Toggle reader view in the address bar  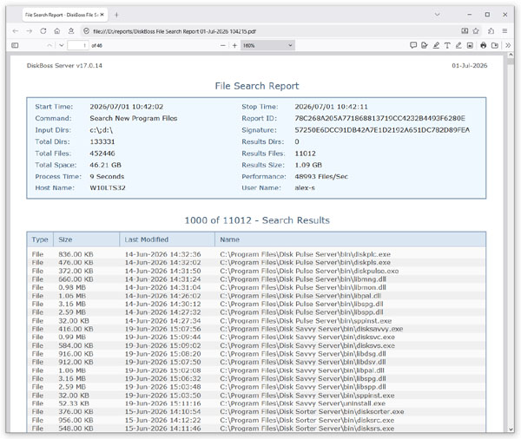[465, 31]
